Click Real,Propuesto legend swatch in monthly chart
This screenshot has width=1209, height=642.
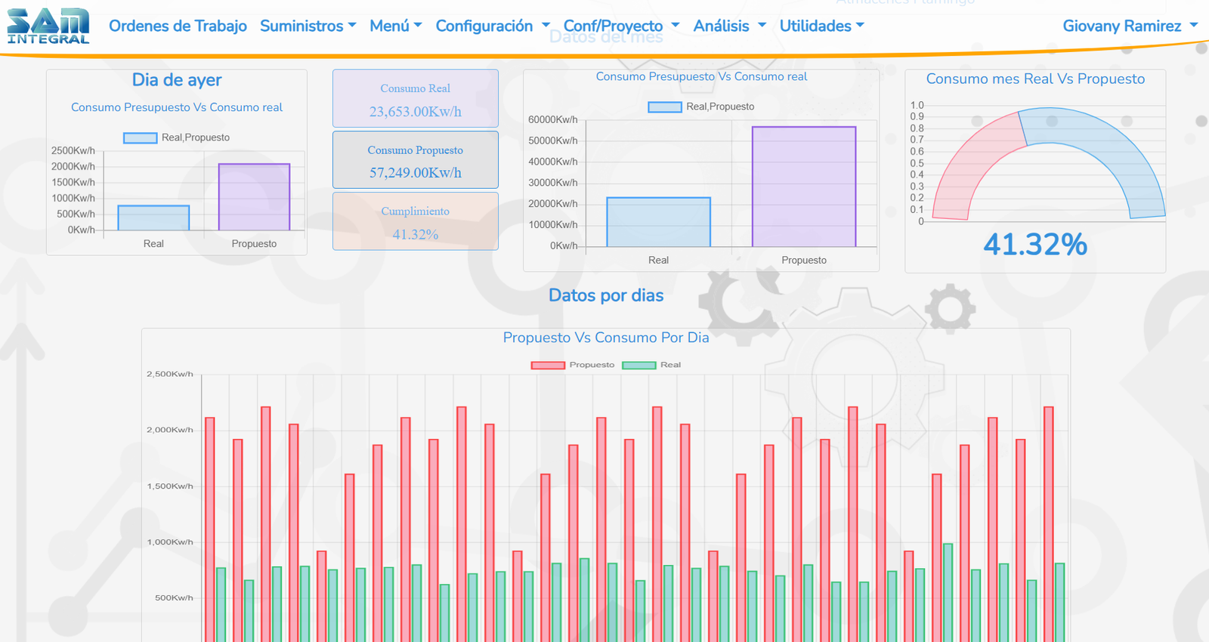click(x=665, y=106)
